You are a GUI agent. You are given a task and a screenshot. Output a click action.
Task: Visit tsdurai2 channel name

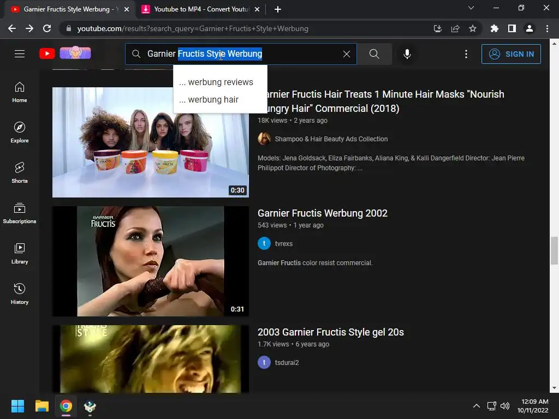[x=287, y=363]
